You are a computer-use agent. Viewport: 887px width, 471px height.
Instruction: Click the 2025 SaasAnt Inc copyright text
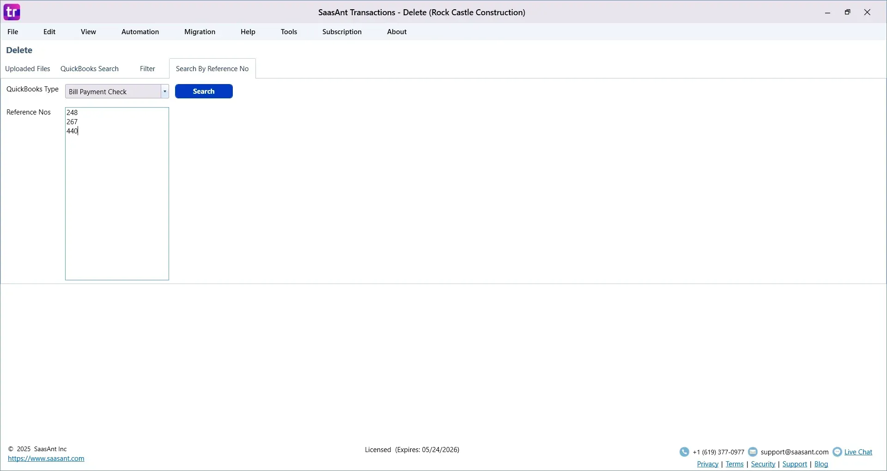(38, 449)
